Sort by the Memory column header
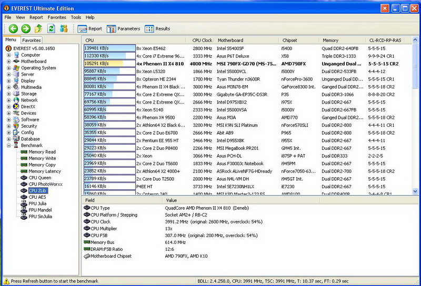Screen dimensions: 421x286 343,40
